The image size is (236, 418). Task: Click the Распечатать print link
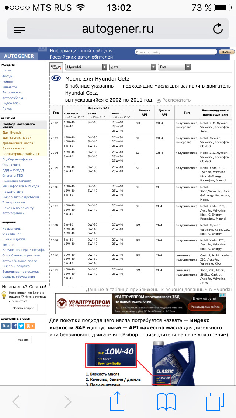pyautogui.click(x=176, y=100)
